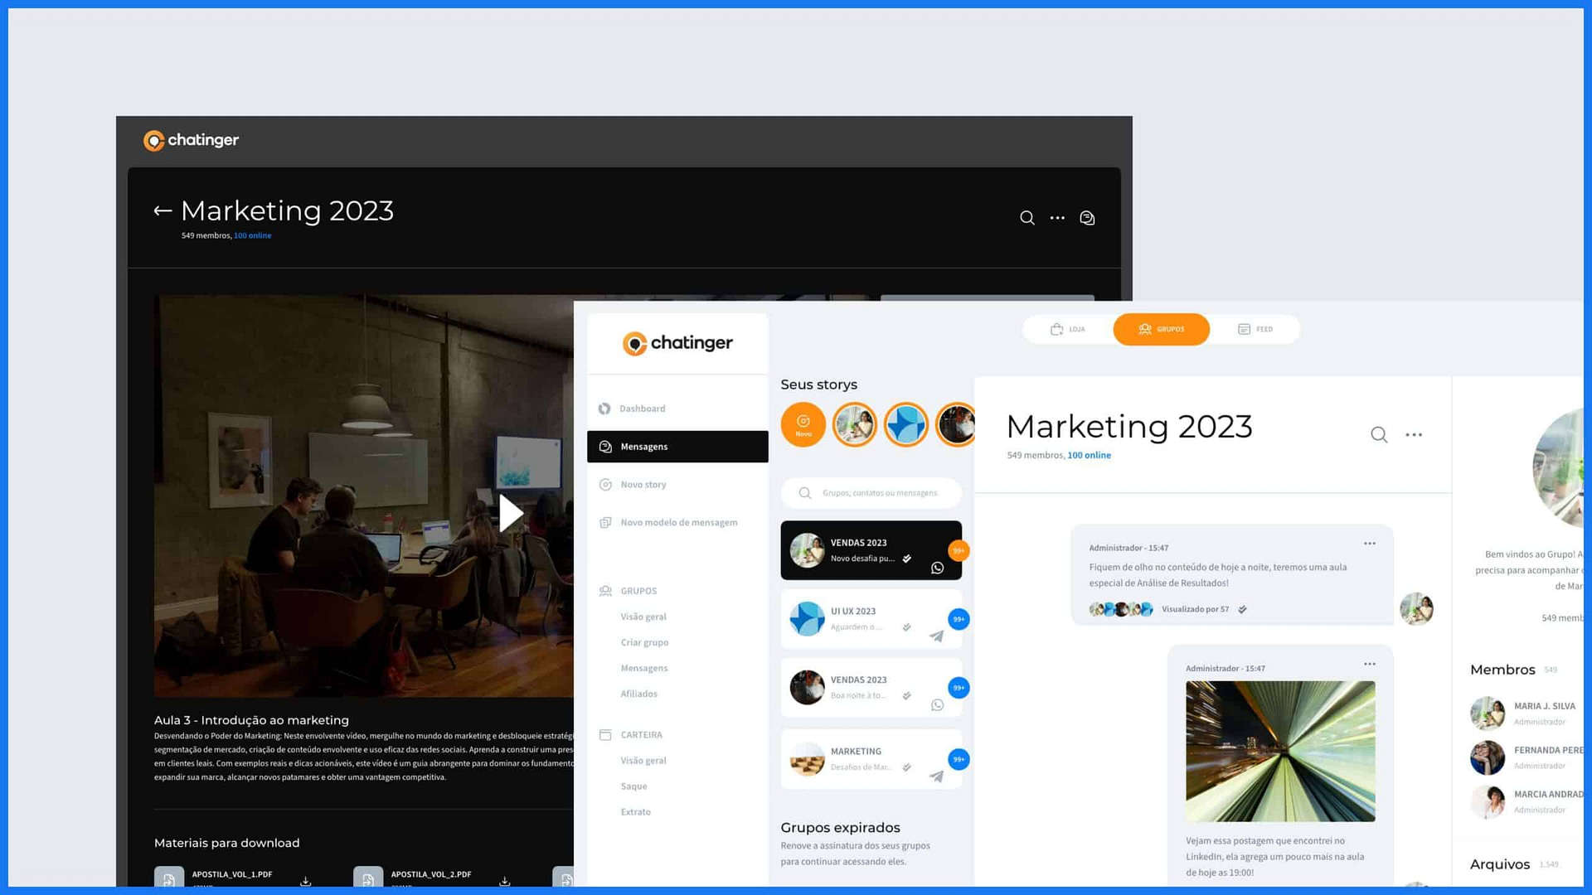Open Visão geral under GRUPOS
The image size is (1592, 895).
point(643,617)
